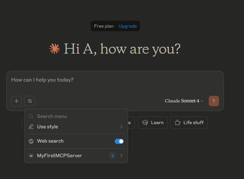Image resolution: width=244 pixels, height=179 pixels.
Task: Click the MyFirstMCPServer tool count badge 3
Action: (112, 156)
